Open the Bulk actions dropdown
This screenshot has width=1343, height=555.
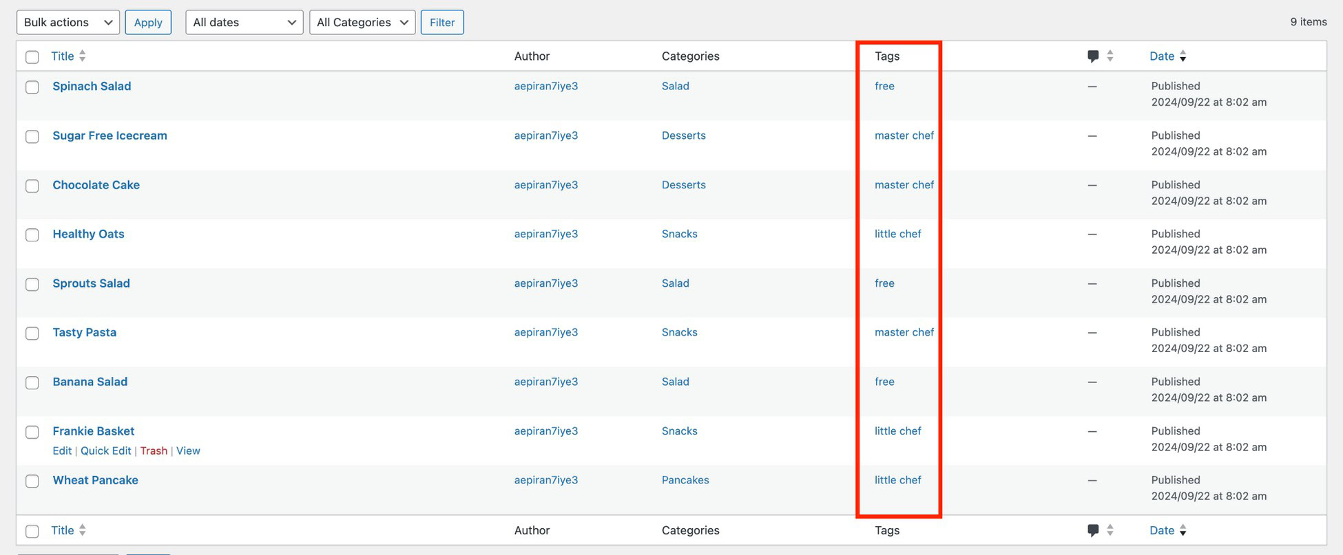coord(68,22)
